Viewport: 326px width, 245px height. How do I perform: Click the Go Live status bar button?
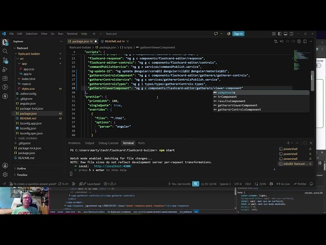283,184
